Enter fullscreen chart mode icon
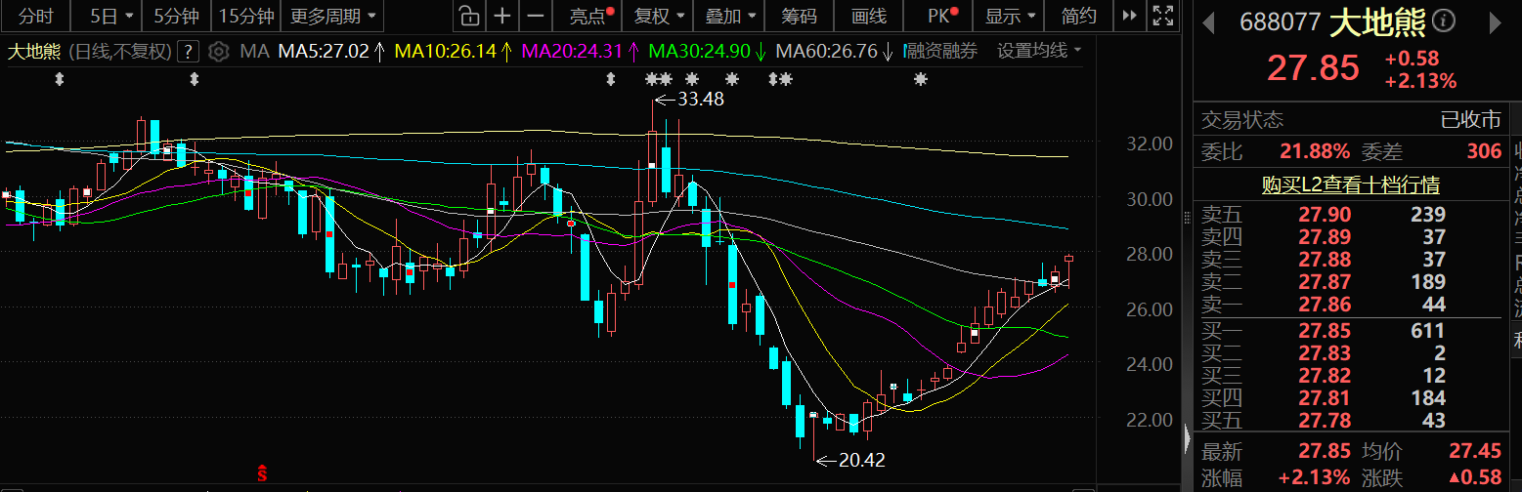Viewport: 1522px width, 492px height. (x=1161, y=16)
